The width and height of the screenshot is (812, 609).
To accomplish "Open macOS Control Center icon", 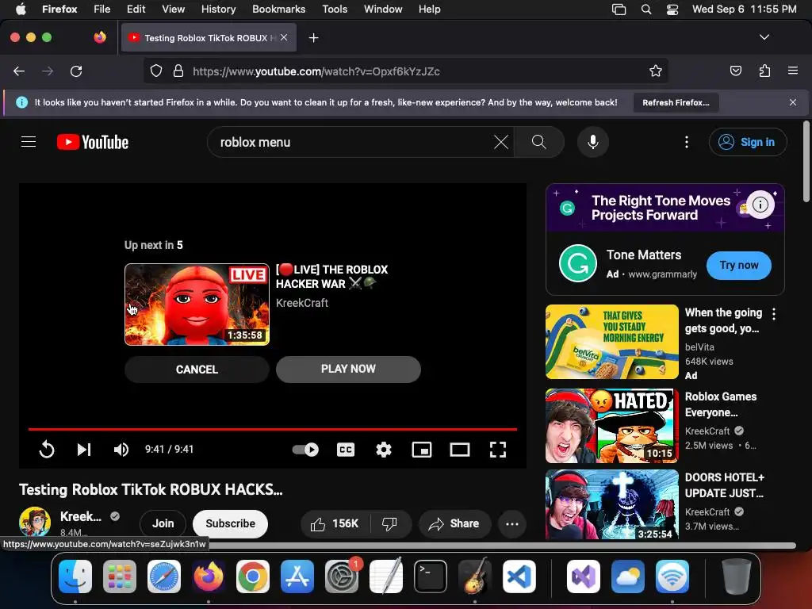I will pos(672,10).
